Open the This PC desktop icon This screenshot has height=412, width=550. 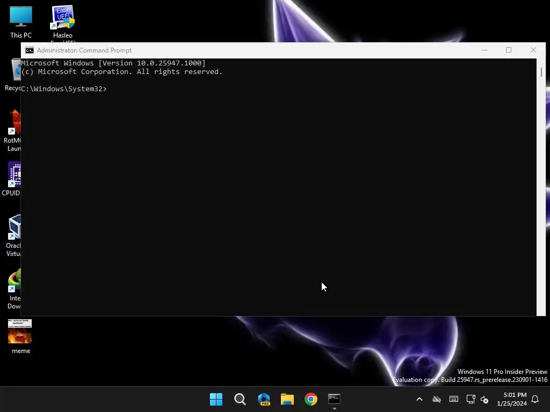(21, 22)
